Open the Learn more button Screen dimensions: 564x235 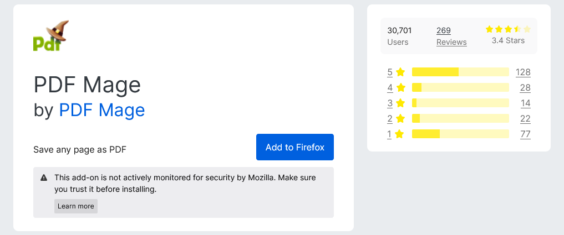pos(76,206)
